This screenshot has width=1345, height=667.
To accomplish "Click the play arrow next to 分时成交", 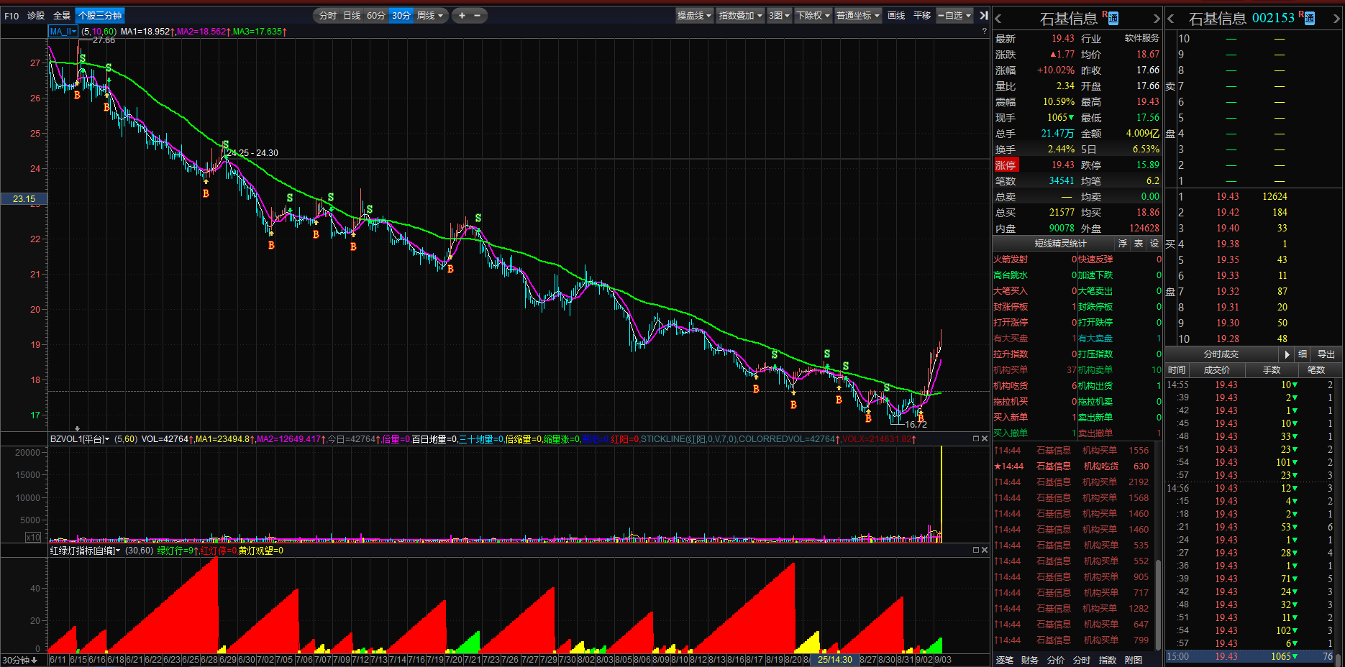I will (x=1287, y=354).
